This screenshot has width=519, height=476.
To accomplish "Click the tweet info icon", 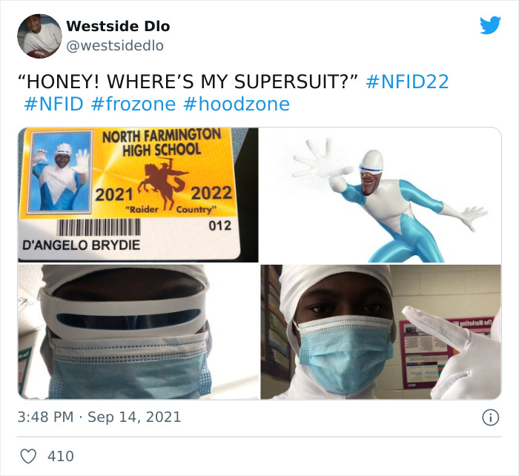I will click(490, 417).
